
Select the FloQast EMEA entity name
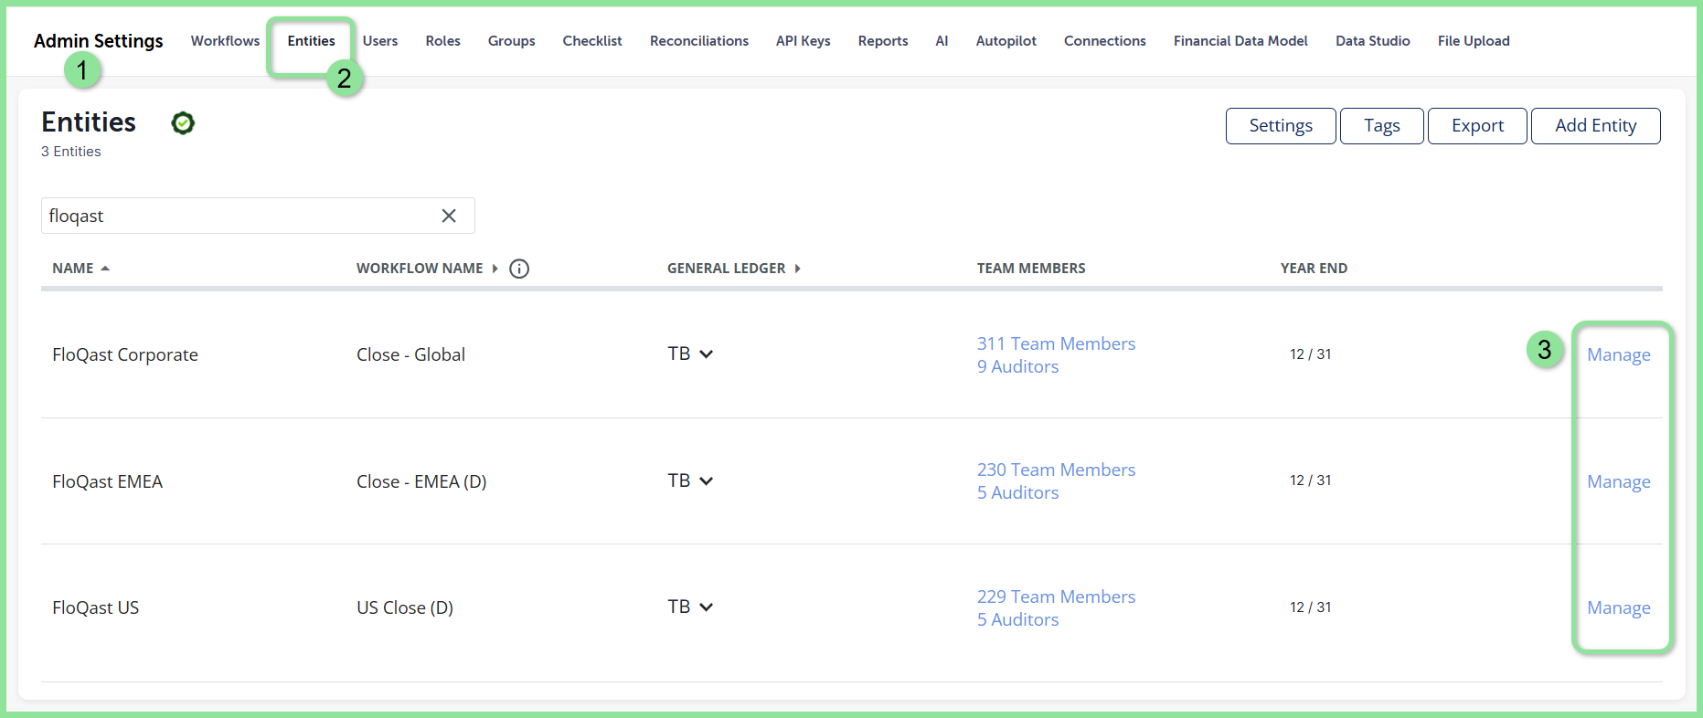107,481
